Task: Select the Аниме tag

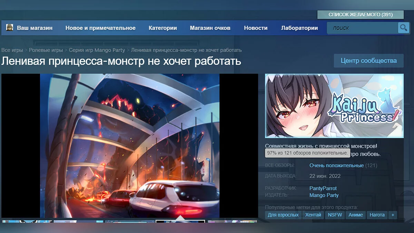Action: click(356, 215)
